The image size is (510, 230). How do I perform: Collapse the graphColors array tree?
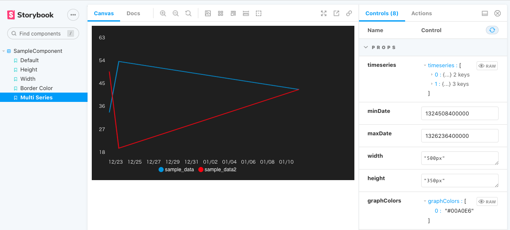(x=425, y=201)
